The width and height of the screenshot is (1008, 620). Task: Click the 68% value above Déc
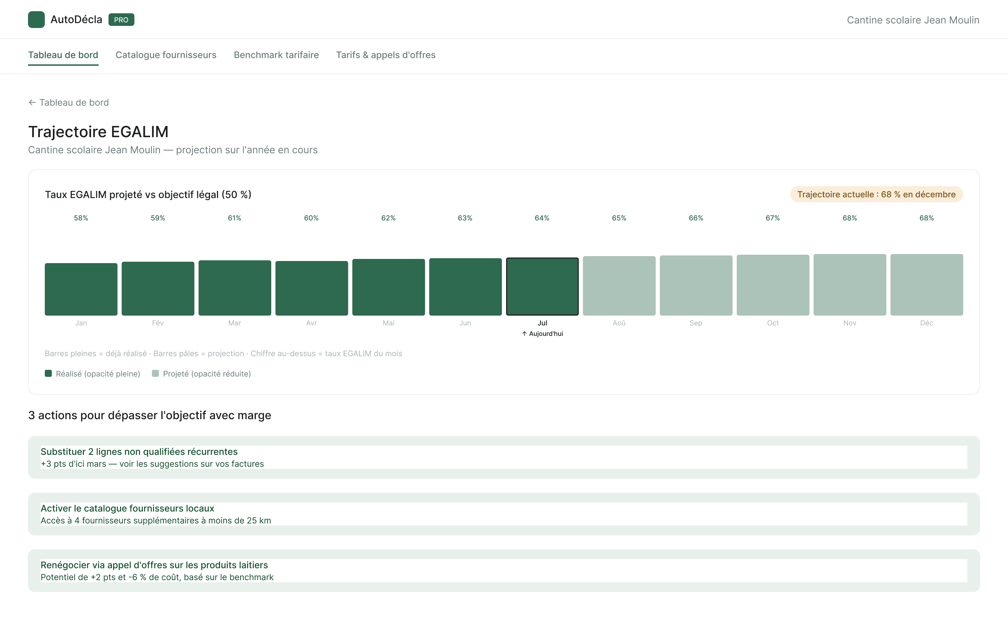[x=927, y=218]
